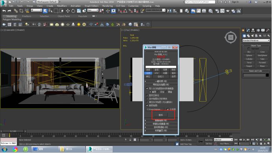Click the object color swatch in Name and Color

tap(268, 75)
